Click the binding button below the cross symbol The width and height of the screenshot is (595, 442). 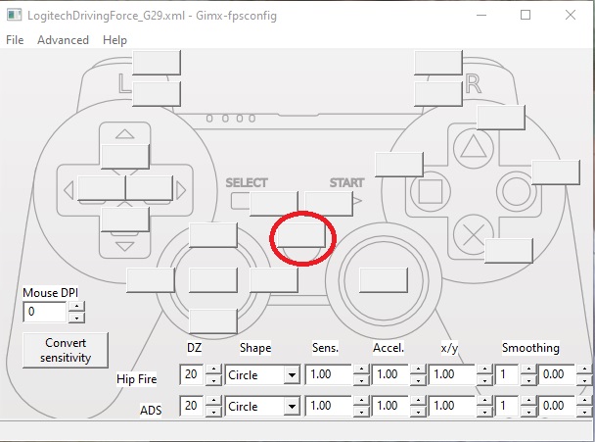pos(509,251)
